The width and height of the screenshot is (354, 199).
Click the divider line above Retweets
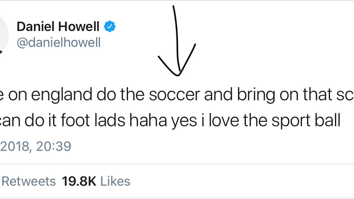coord(177,164)
